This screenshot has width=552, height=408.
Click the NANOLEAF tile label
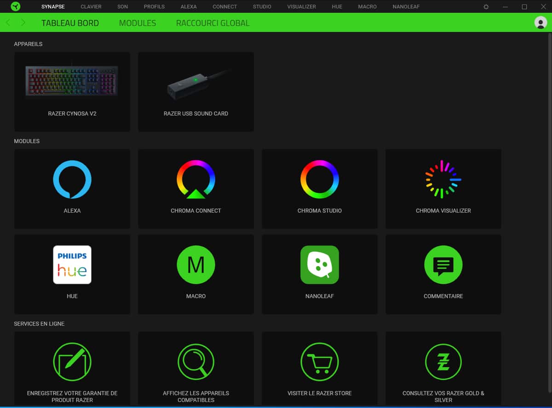[x=320, y=296]
